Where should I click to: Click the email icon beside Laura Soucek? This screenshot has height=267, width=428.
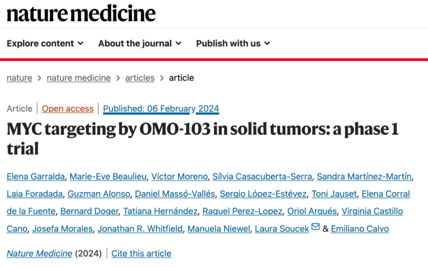(315, 228)
